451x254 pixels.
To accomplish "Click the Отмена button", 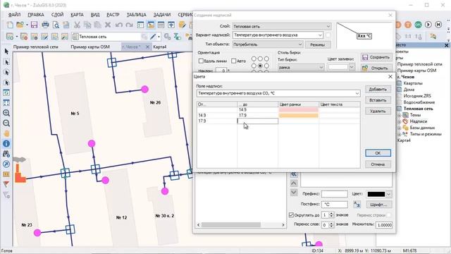I will pos(378,164).
